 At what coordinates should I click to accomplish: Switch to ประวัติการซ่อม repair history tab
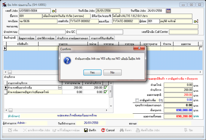click(x=46, y=38)
